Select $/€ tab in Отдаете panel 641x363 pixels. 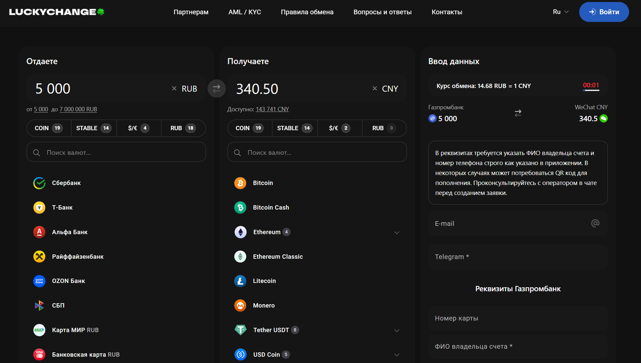[x=138, y=128]
